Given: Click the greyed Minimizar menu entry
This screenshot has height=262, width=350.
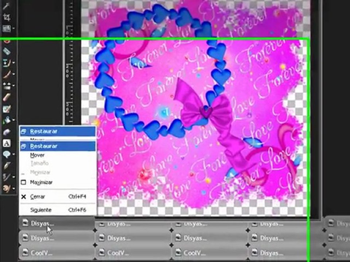Looking at the screenshot, I should point(58,172).
